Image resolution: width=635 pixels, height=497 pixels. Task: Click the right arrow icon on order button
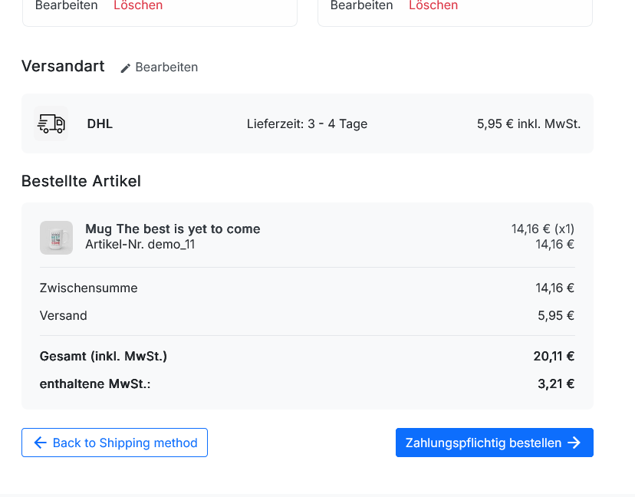click(574, 443)
